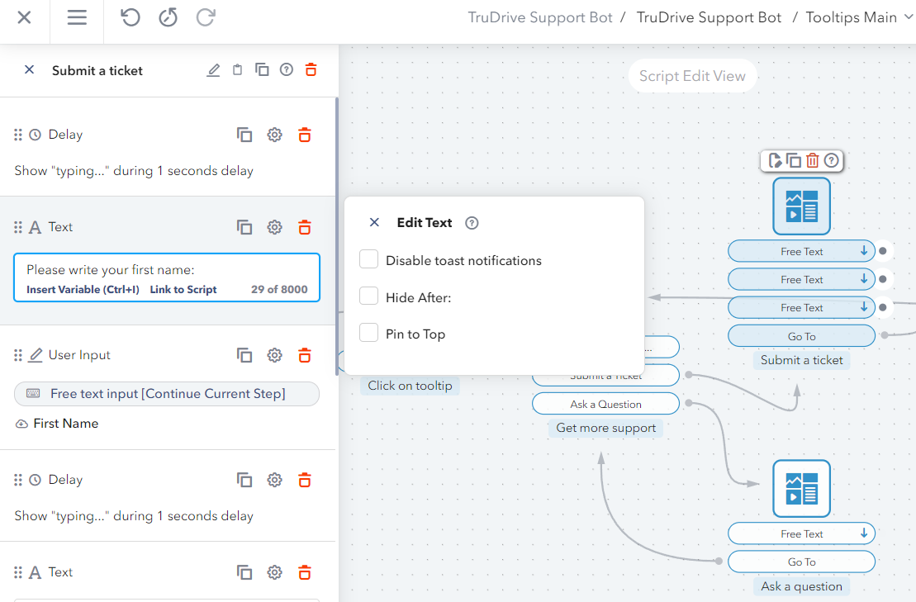Click the undo arrow icon
This screenshot has height=602, width=916.
point(131,17)
